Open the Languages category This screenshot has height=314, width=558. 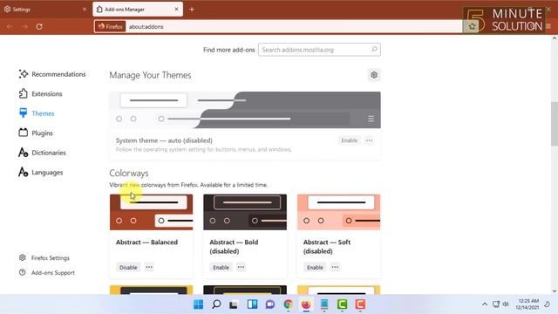pos(41,173)
